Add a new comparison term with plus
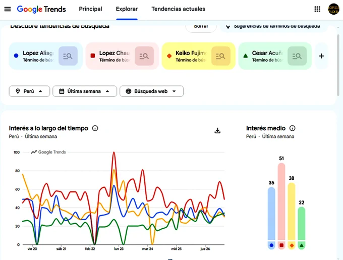This screenshot has height=260, width=343. pyautogui.click(x=321, y=56)
